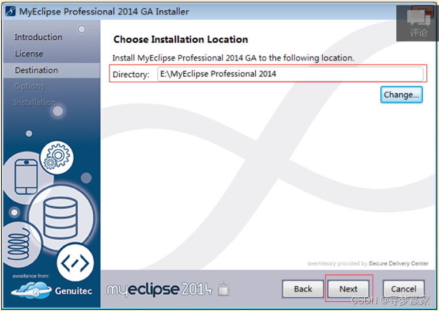Click the Secure Delivery Center text
Image resolution: width=439 pixels, height=311 pixels.
pos(399,263)
